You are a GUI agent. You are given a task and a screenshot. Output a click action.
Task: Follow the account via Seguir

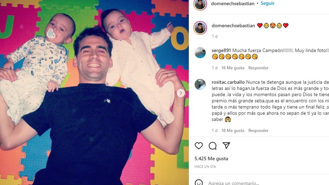pyautogui.click(x=268, y=3)
